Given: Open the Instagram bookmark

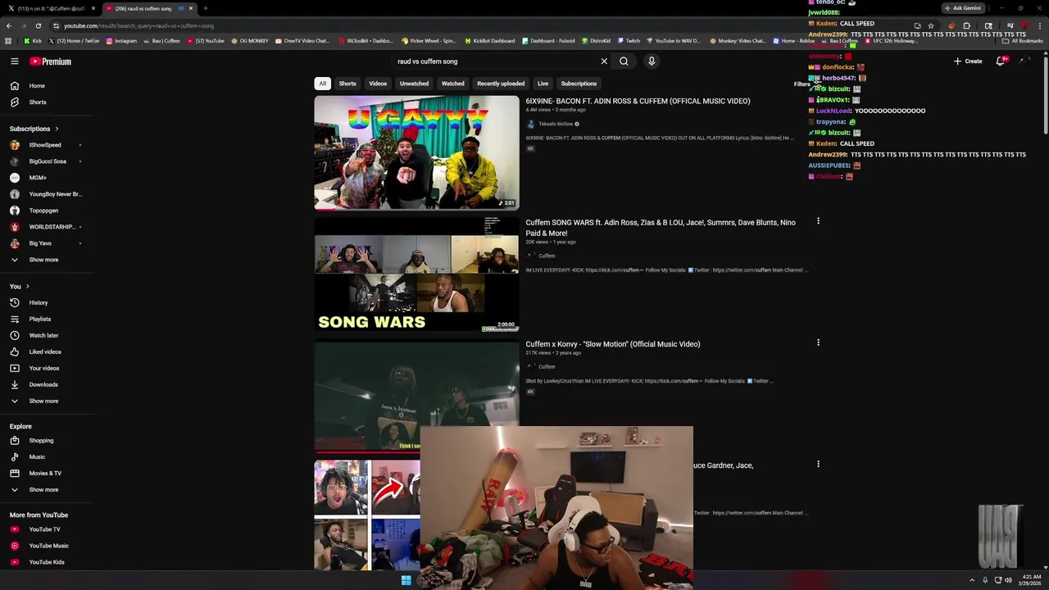Looking at the screenshot, I should coord(121,41).
